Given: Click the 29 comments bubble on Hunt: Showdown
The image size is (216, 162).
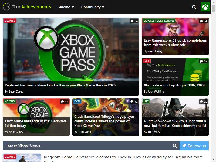Looking at the screenshot, I should coord(204,102).
